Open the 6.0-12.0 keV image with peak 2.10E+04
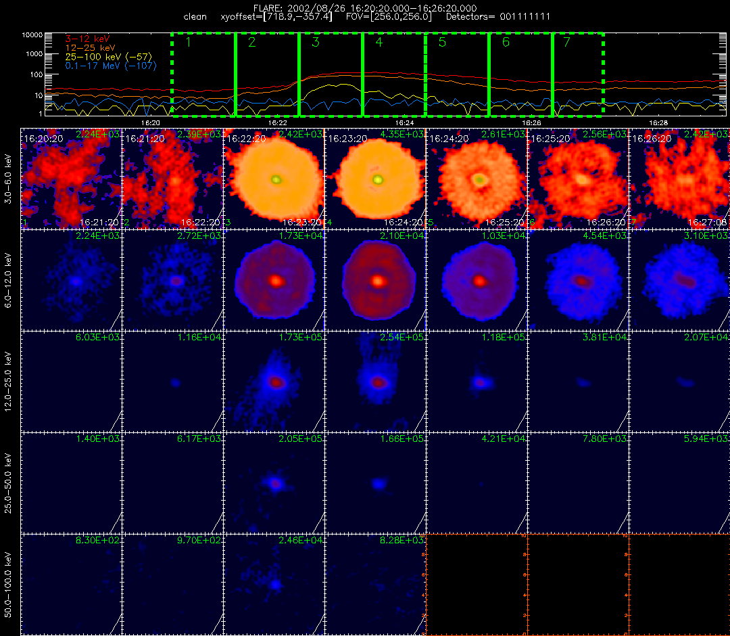Screen dimensions: 730x636 tap(376, 281)
